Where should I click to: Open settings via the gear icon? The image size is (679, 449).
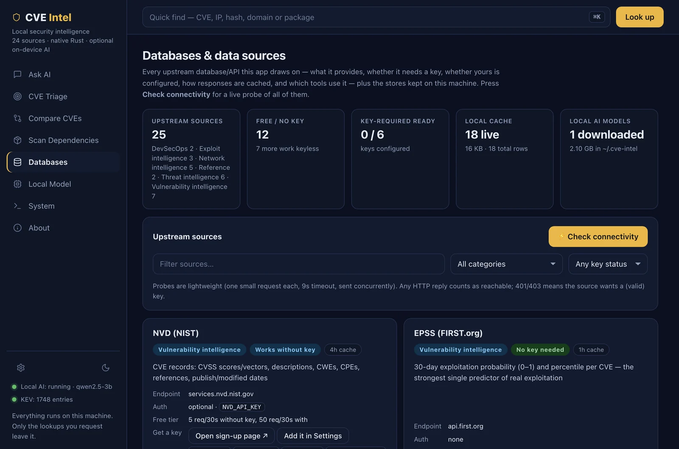pyautogui.click(x=21, y=368)
